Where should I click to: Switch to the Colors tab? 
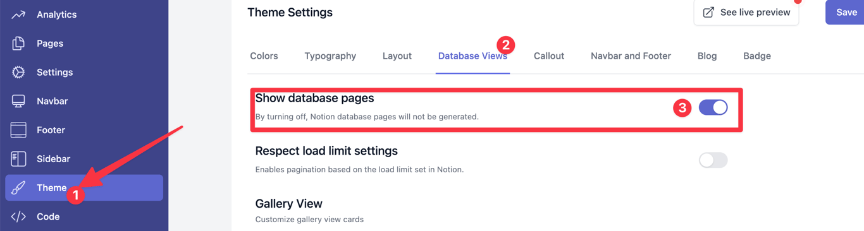(264, 56)
